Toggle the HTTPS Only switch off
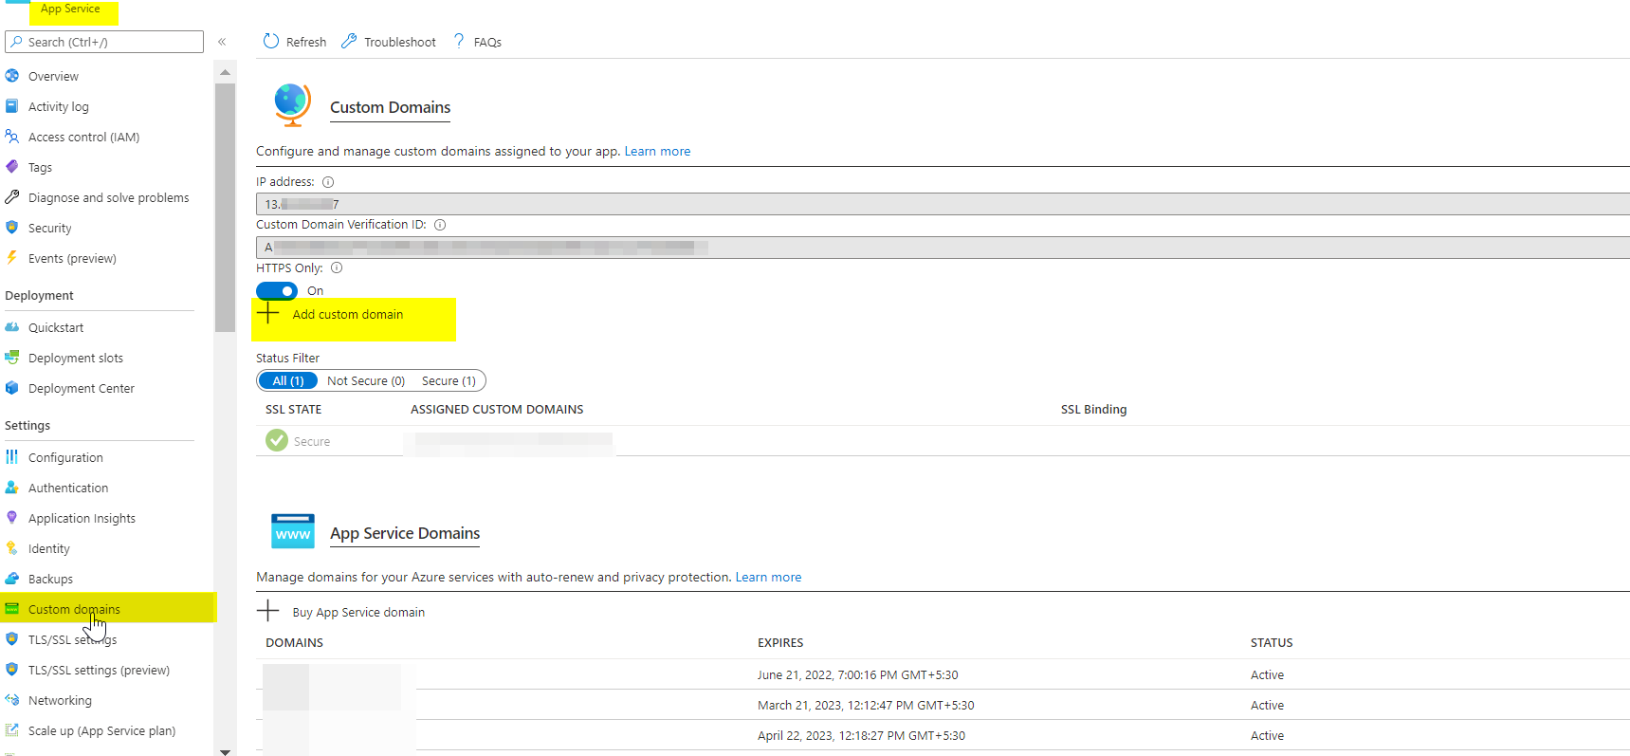This screenshot has width=1630, height=756. [277, 291]
